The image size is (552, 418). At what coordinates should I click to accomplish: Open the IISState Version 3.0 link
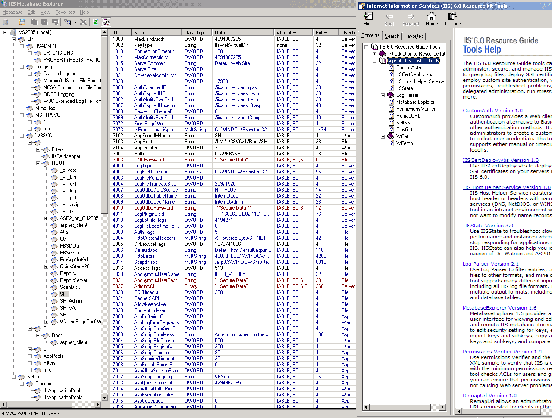488,226
